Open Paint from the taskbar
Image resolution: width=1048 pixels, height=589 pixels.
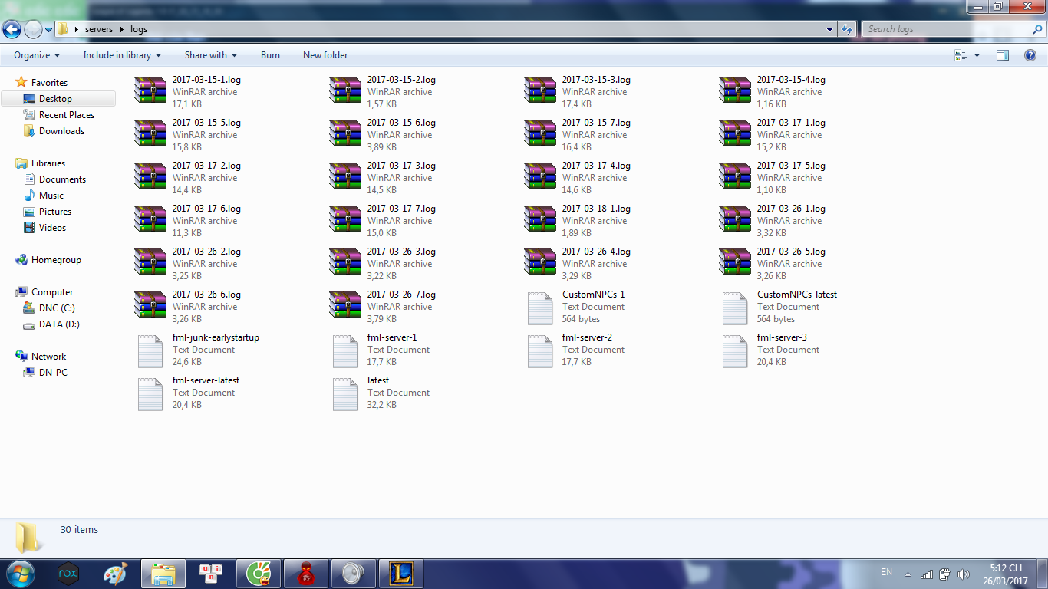(116, 574)
